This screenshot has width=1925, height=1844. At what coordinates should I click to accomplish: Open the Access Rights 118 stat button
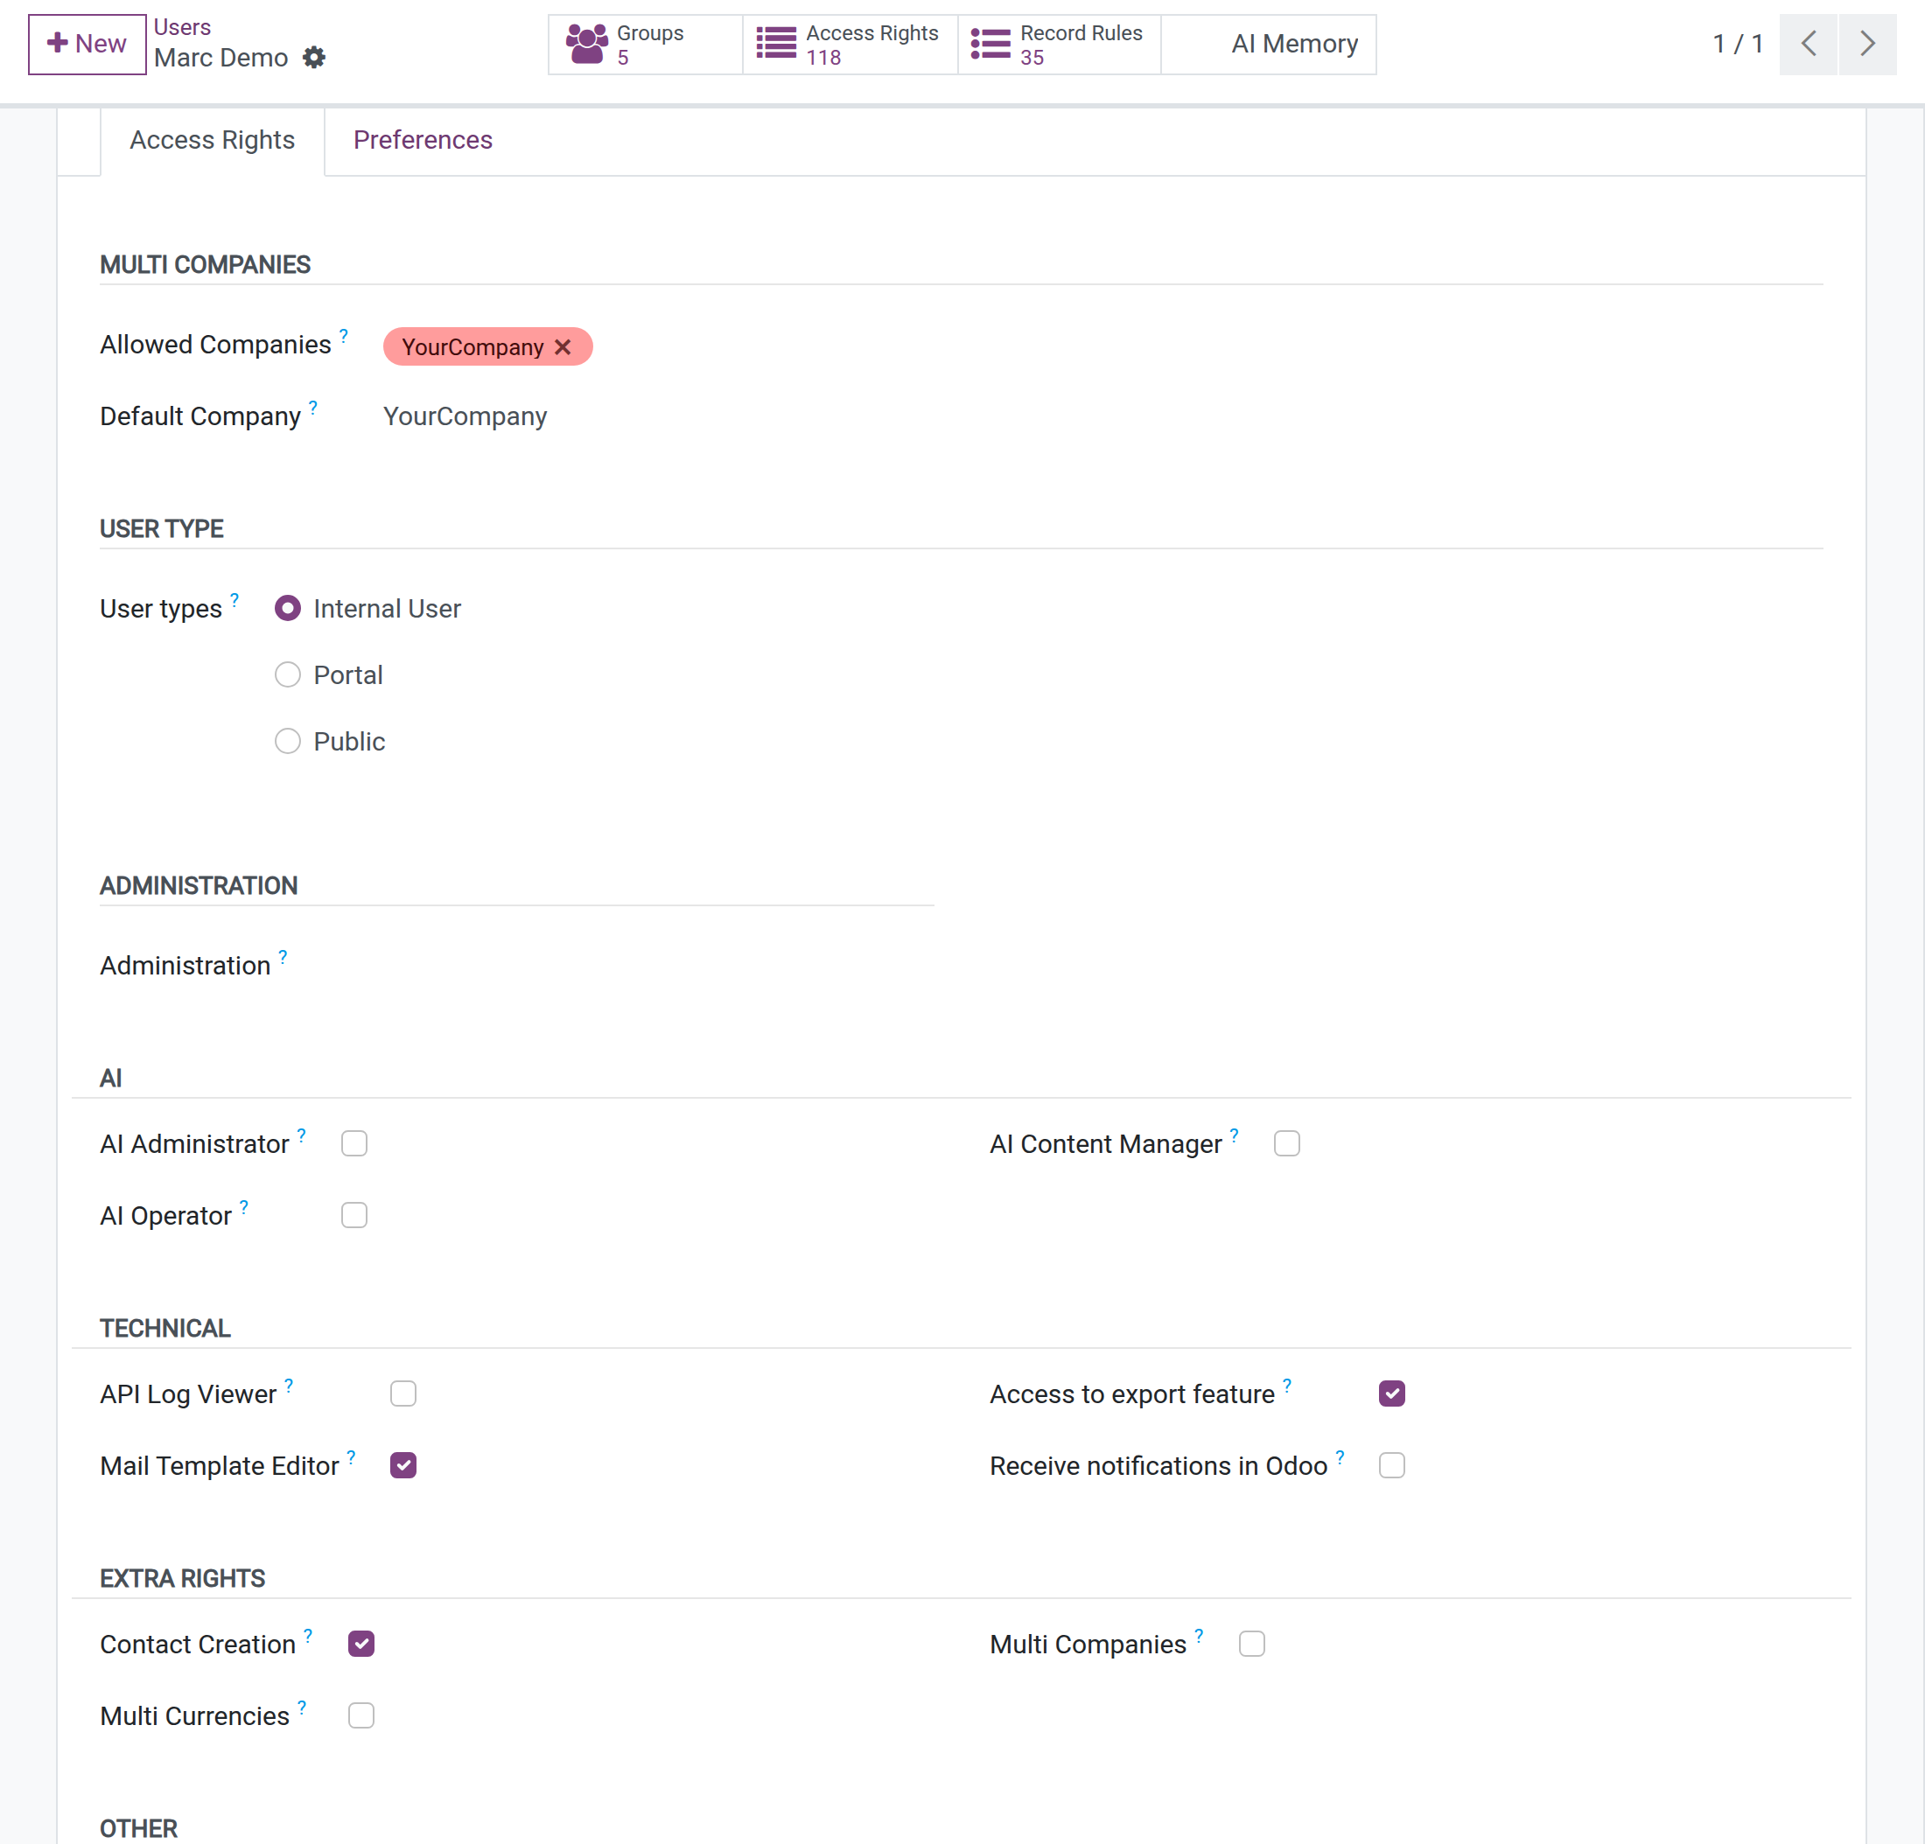[850, 45]
